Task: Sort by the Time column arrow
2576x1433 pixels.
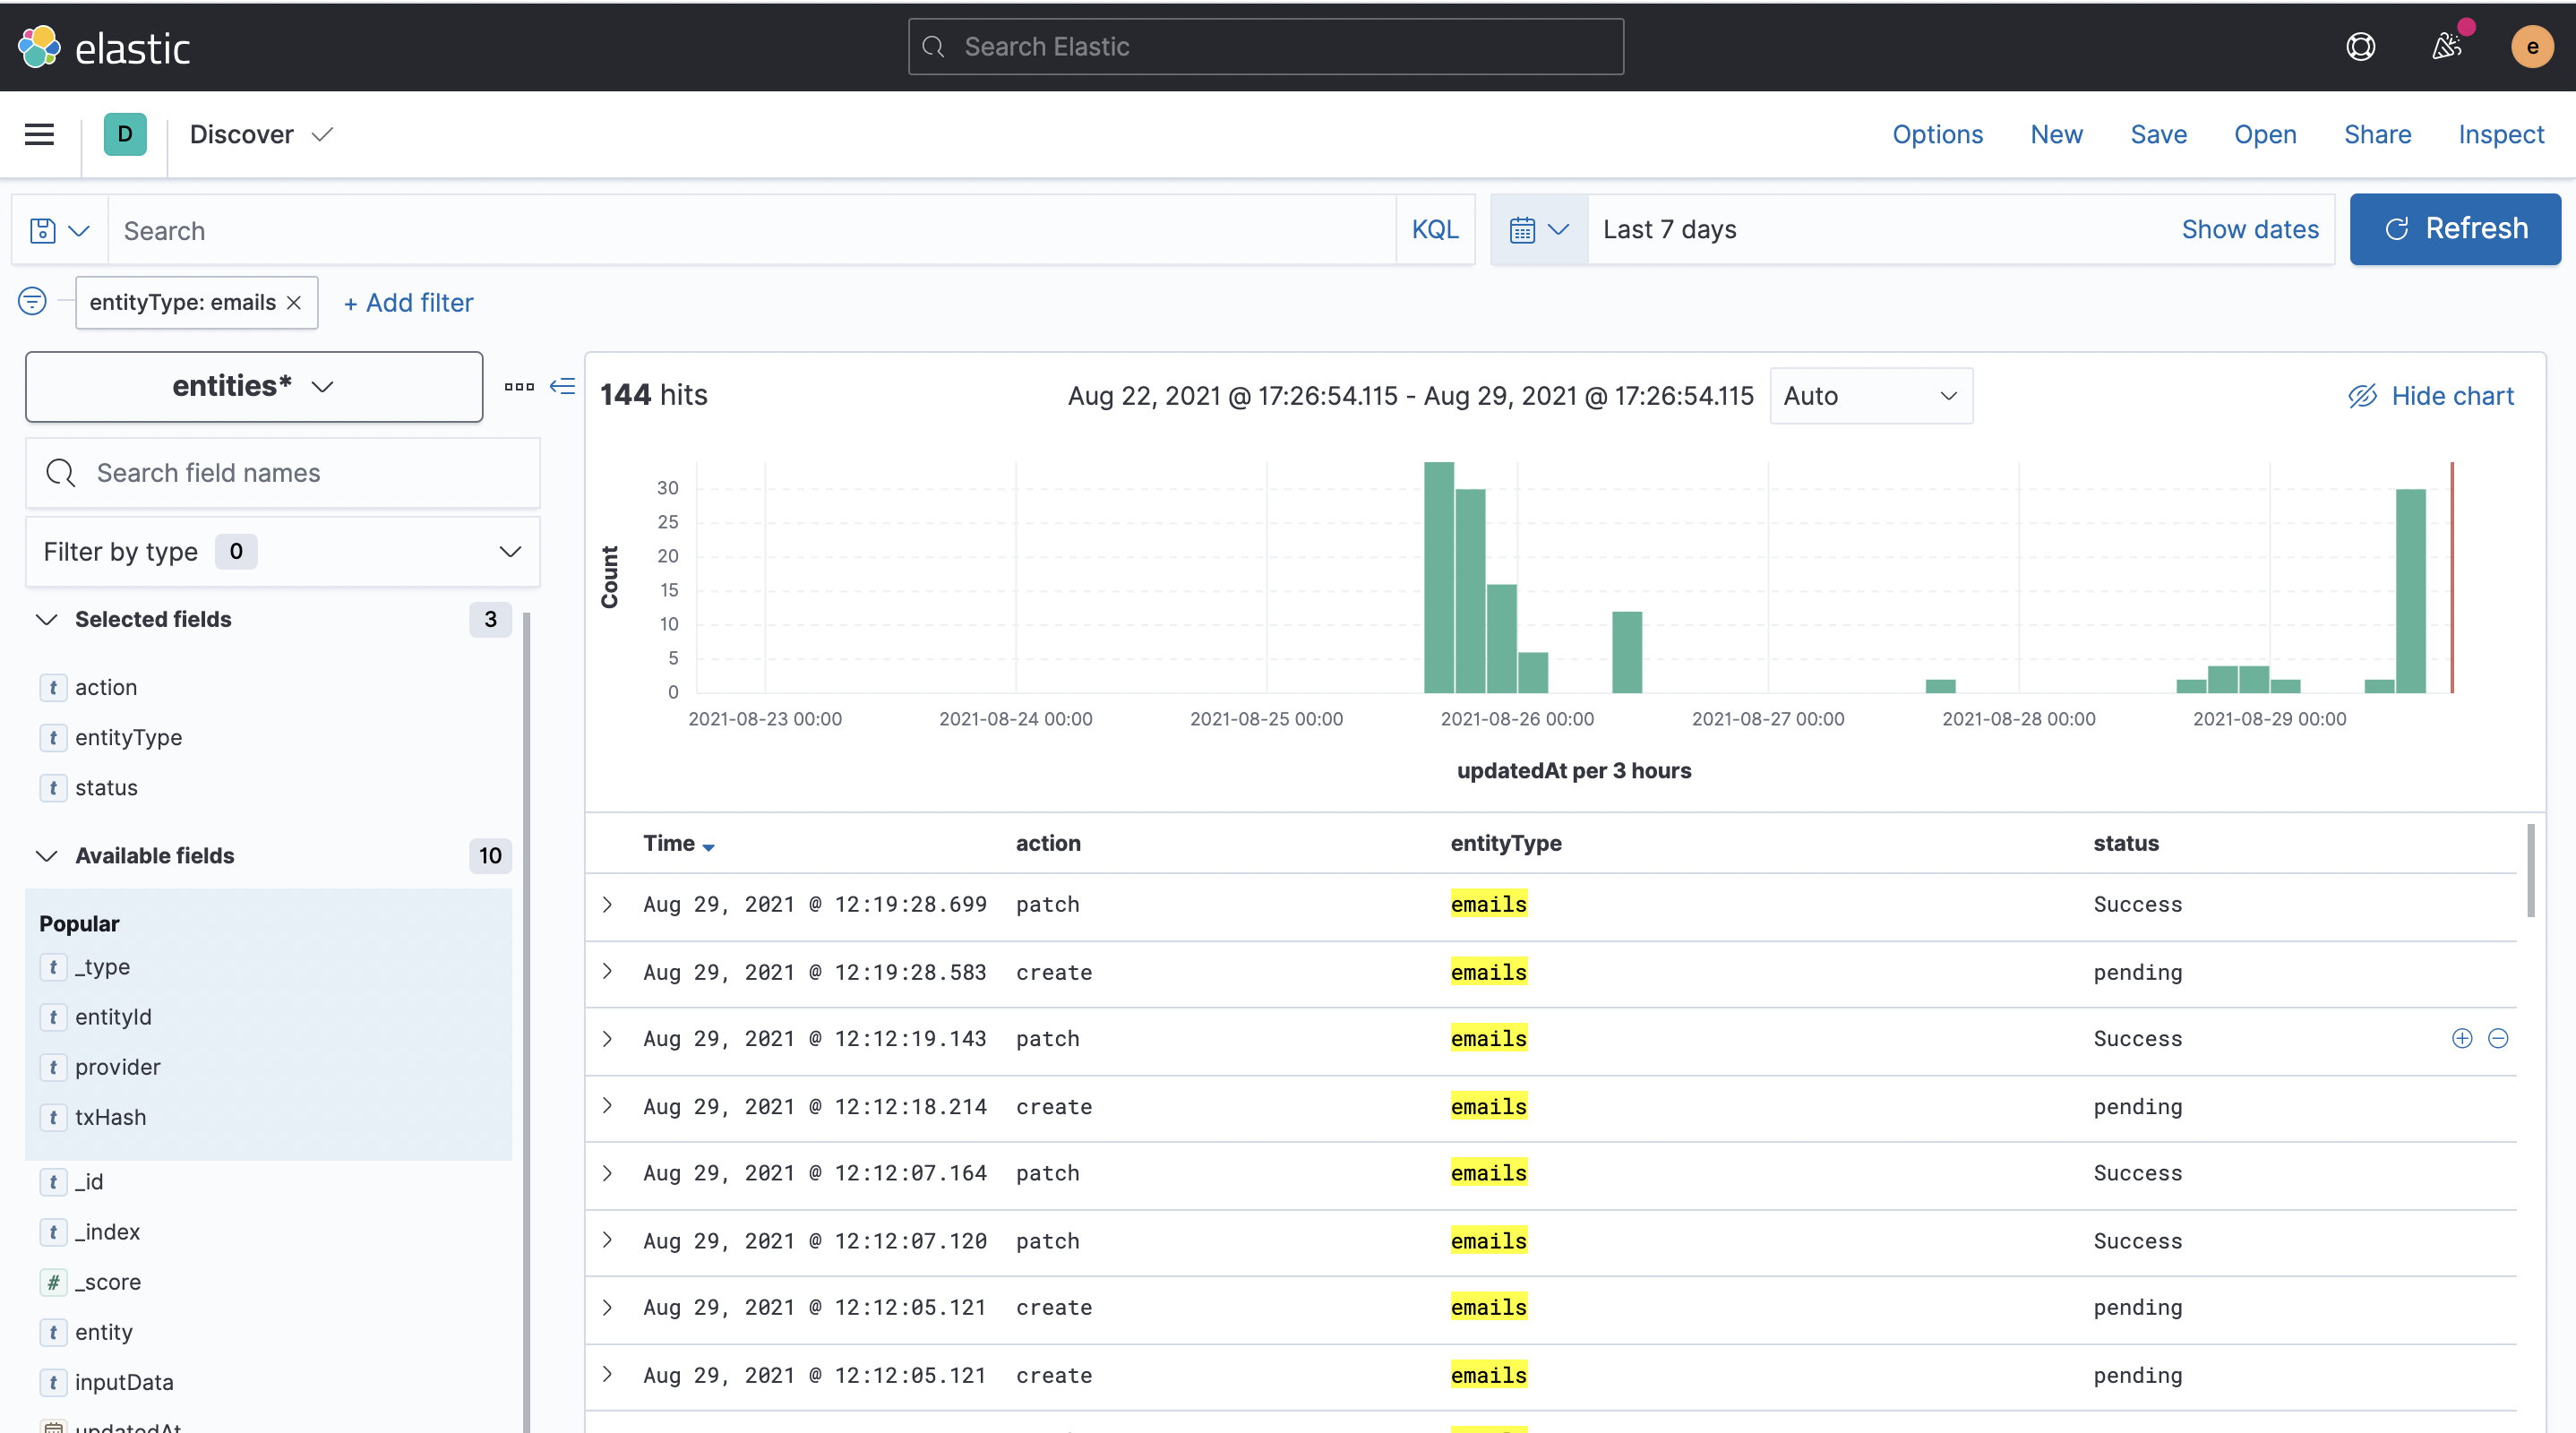Action: click(x=708, y=847)
